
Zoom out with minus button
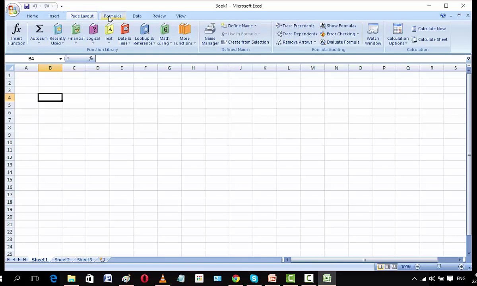(417, 267)
